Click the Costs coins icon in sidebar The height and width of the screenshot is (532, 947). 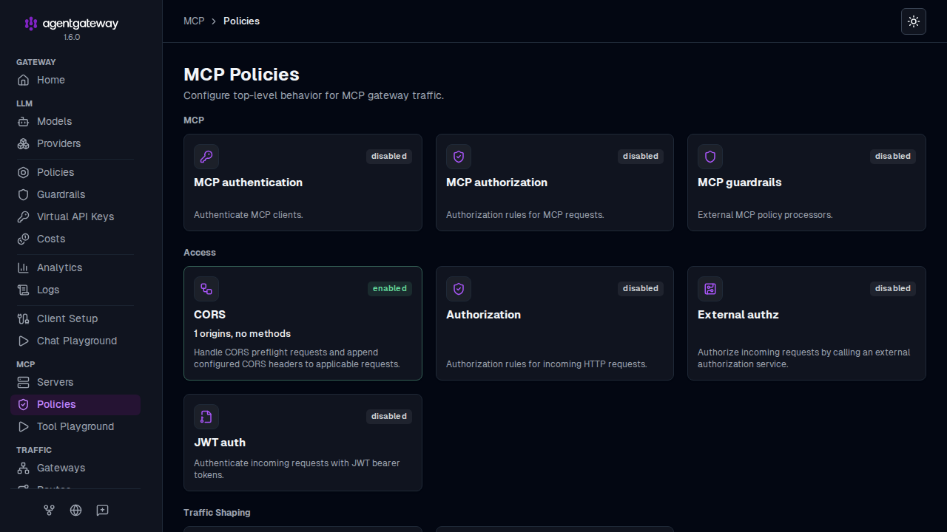[24, 239]
